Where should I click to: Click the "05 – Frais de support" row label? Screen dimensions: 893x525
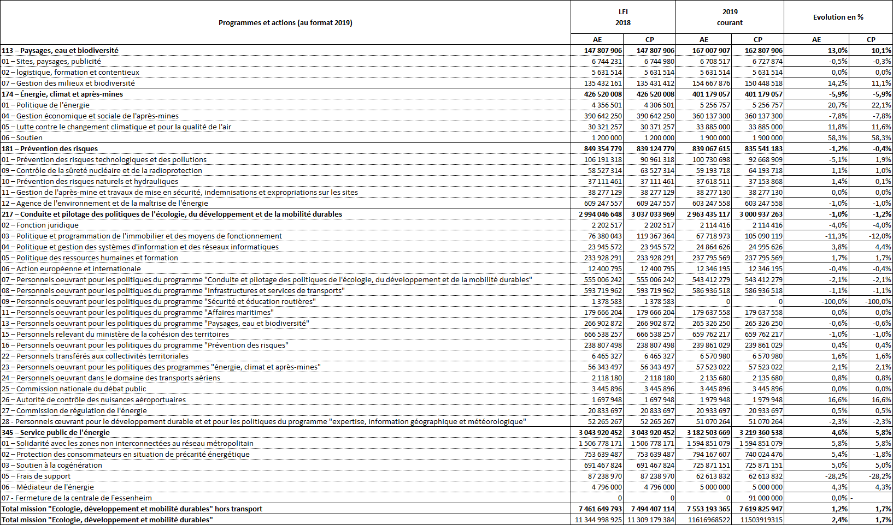click(x=36, y=476)
